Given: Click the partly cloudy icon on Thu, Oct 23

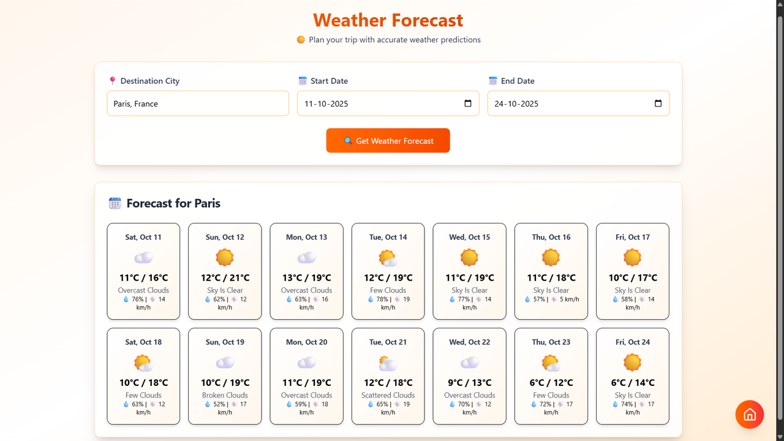Looking at the screenshot, I should pos(551,362).
